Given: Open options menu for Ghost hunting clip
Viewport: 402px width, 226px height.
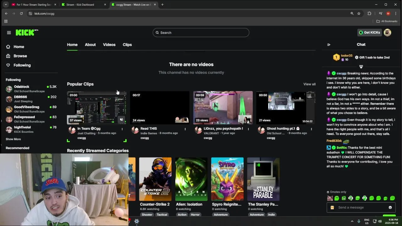Looking at the screenshot, I should pyautogui.click(x=312, y=129).
